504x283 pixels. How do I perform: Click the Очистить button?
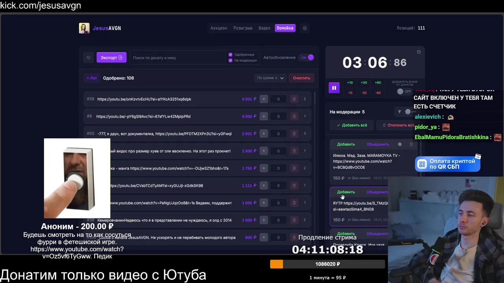tap(302, 78)
